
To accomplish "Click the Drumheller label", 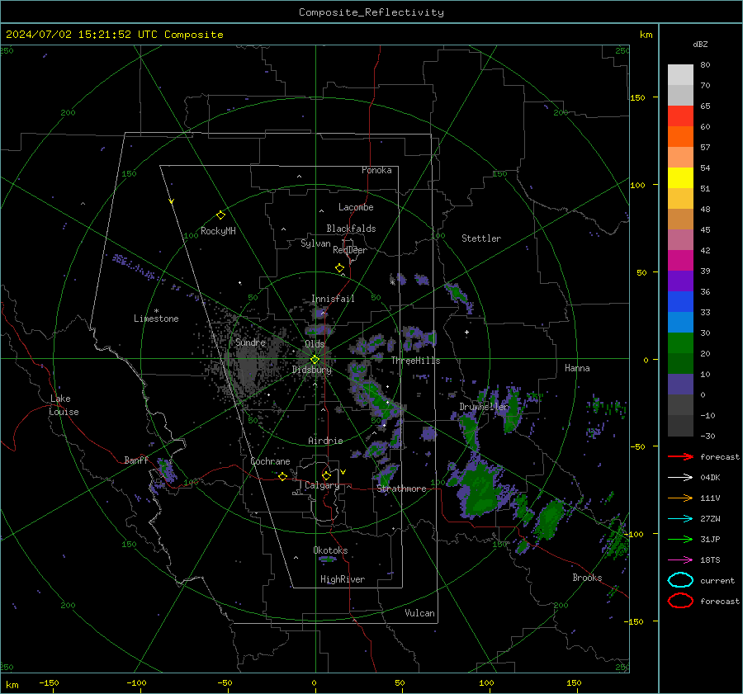I will [x=484, y=407].
